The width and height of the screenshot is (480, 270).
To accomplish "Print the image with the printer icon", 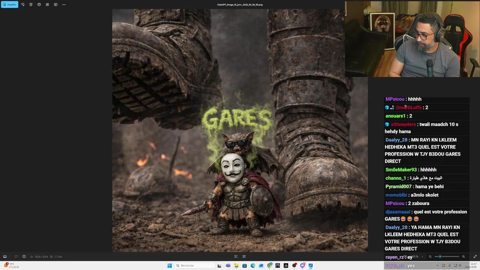I will pyautogui.click(x=39, y=4).
